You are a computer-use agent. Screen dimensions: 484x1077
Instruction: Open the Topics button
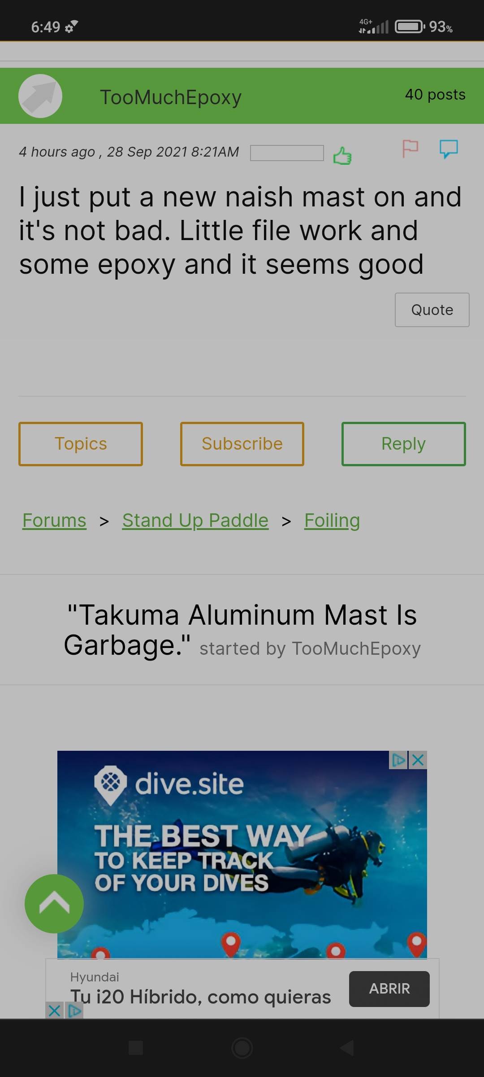[x=81, y=444]
